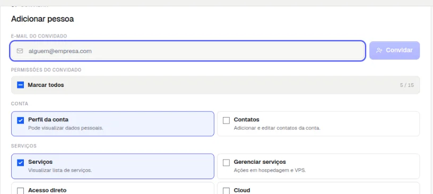Click the Marcar todos label text
This screenshot has width=433, height=194.
[x=46, y=85]
